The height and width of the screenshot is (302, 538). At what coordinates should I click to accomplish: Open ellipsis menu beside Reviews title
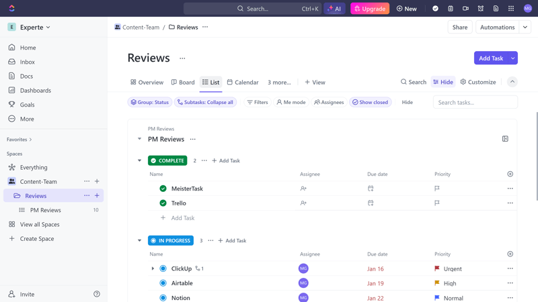click(182, 58)
